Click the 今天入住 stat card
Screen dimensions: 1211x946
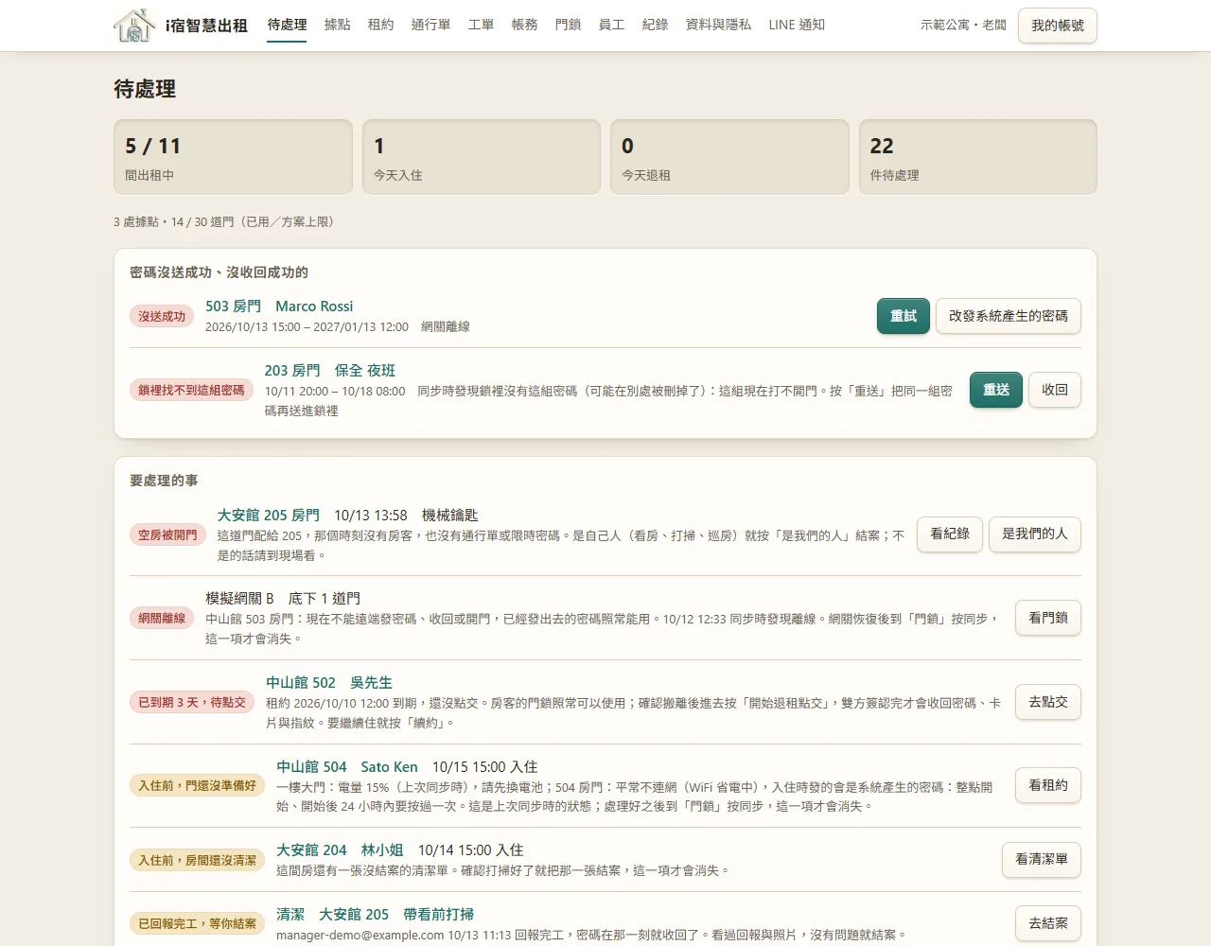pyautogui.click(x=482, y=157)
